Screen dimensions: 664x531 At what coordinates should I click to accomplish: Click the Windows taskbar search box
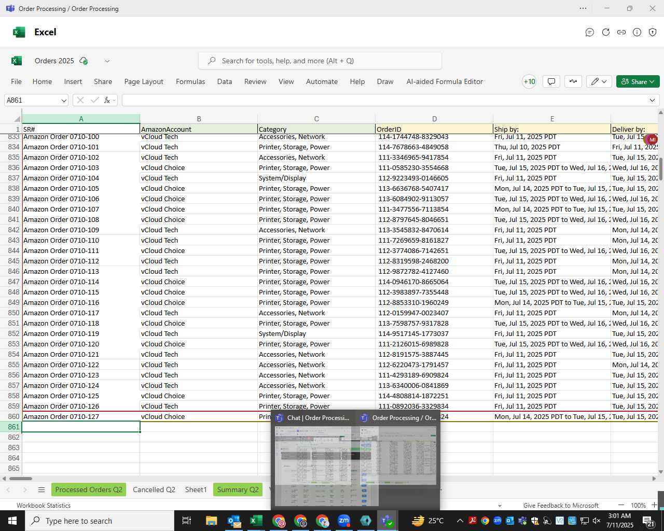[x=99, y=521]
